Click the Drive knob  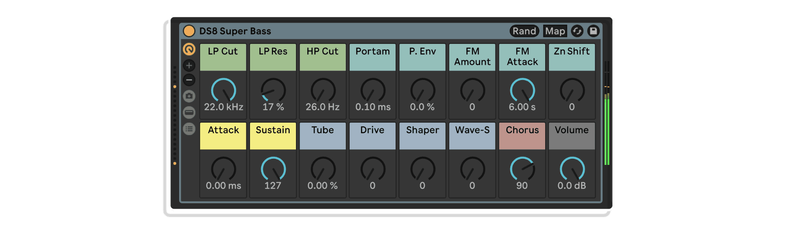(x=373, y=169)
